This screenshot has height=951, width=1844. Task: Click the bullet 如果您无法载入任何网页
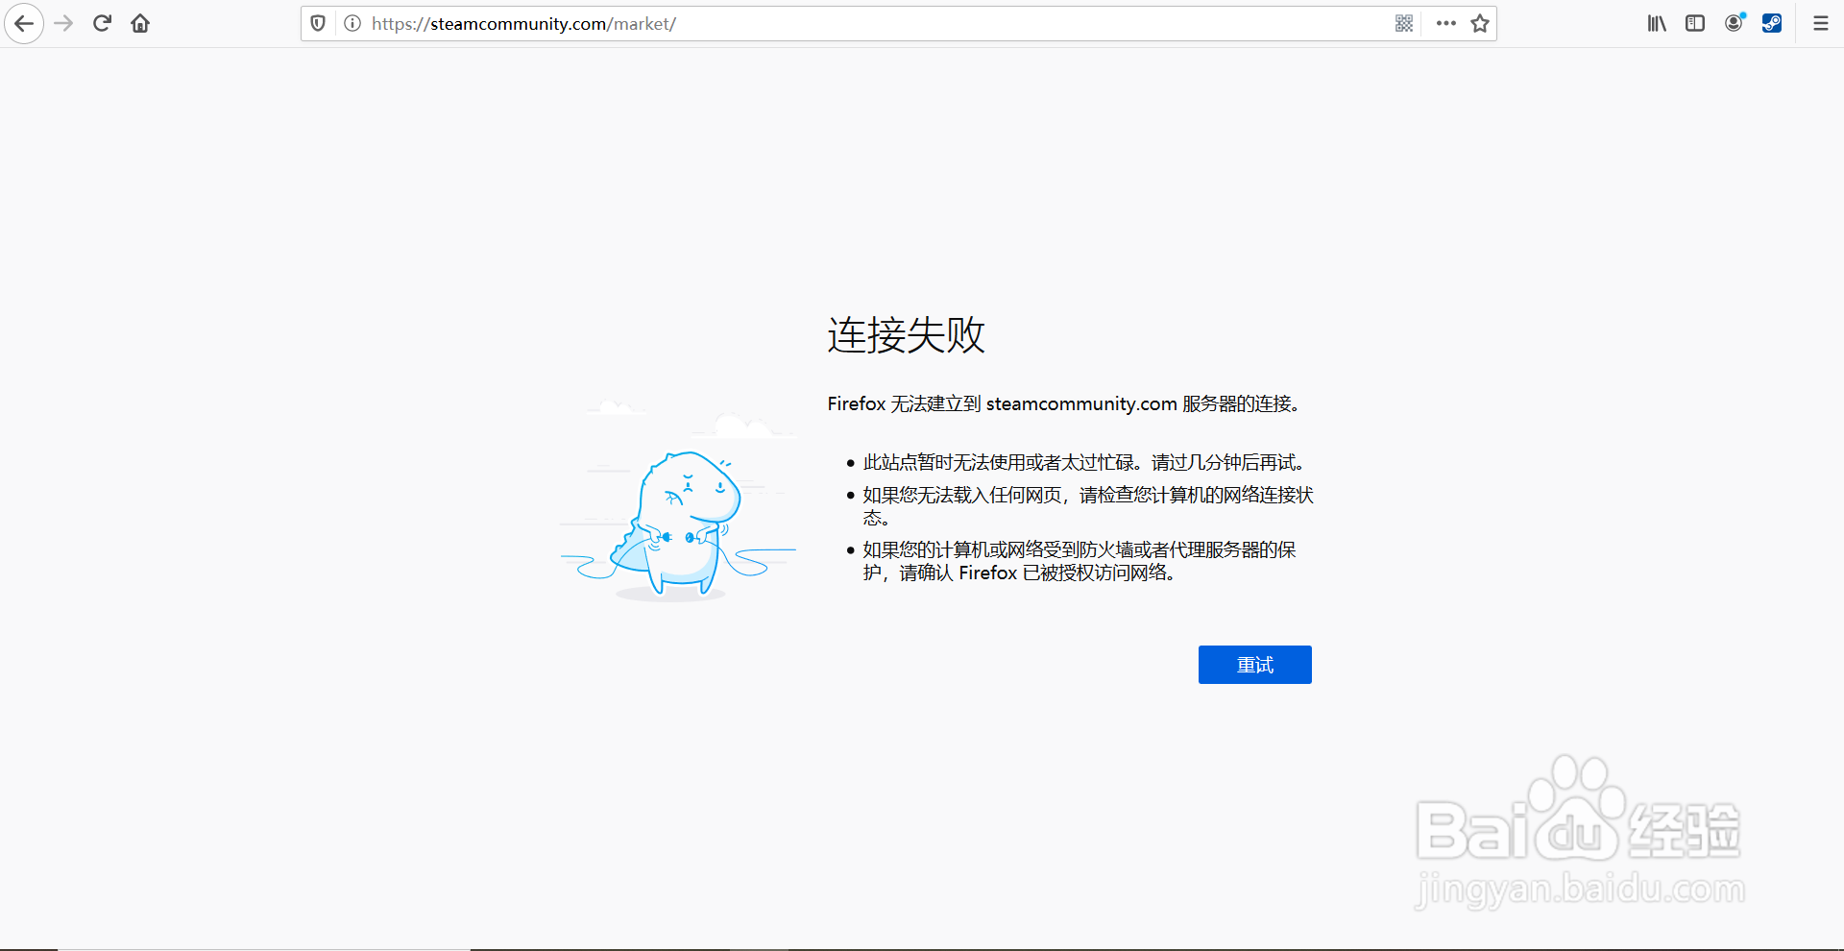point(1088,506)
